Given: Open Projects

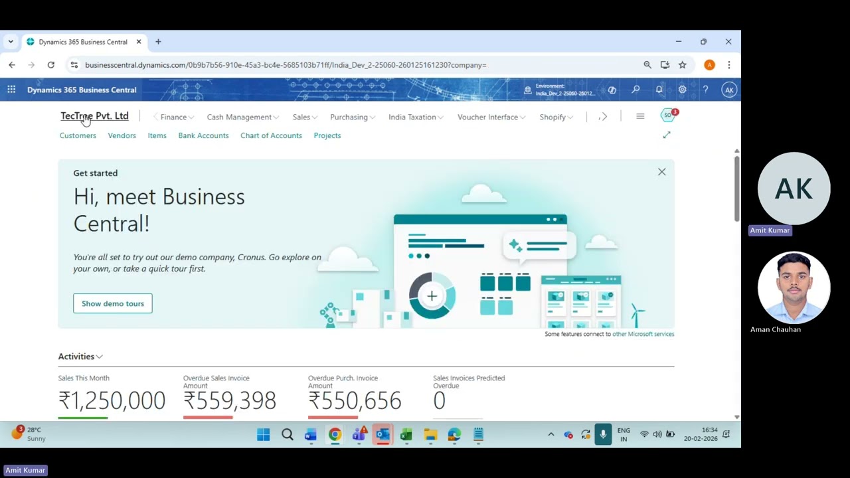Looking at the screenshot, I should (x=327, y=135).
